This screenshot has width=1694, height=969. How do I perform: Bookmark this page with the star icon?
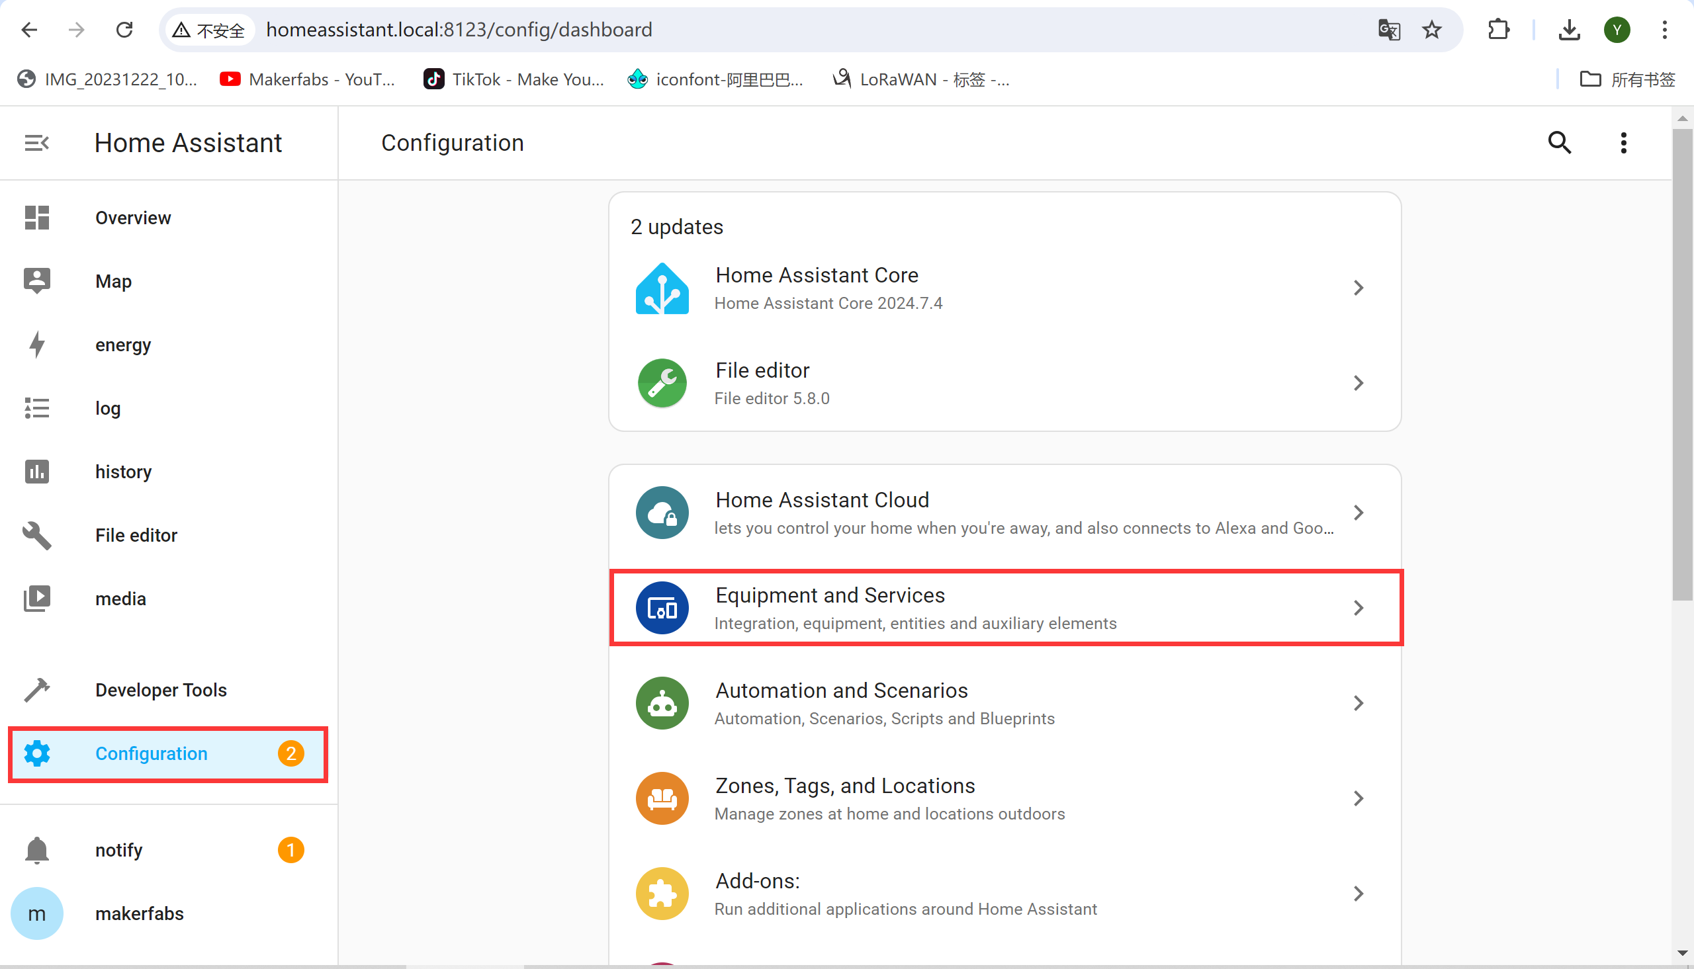tap(1432, 29)
